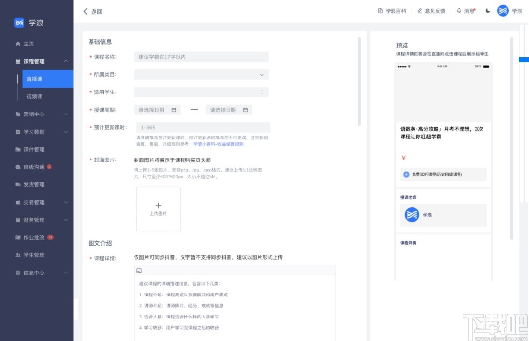Open notifications bell 消息
Image resolution: width=529 pixels, height=341 pixels.
pos(459,11)
